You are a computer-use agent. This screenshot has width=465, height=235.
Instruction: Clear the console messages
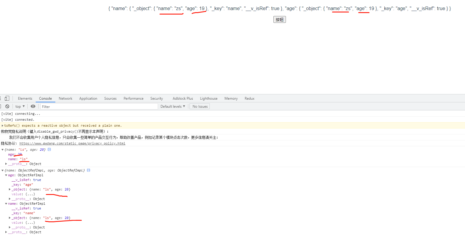(7, 106)
